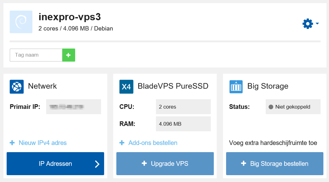This screenshot has height=182, width=329.
Task: Click the Tag naam input field
Action: tap(36, 55)
